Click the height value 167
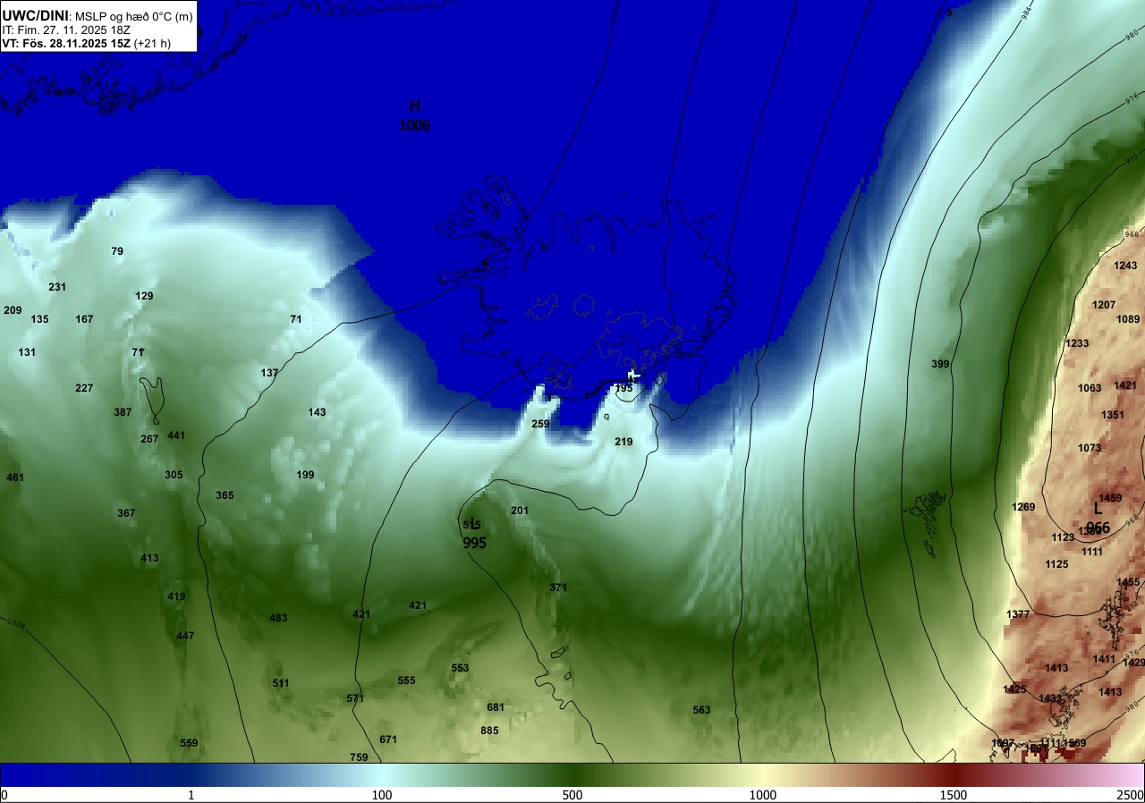The height and width of the screenshot is (803, 1145). 84,319
